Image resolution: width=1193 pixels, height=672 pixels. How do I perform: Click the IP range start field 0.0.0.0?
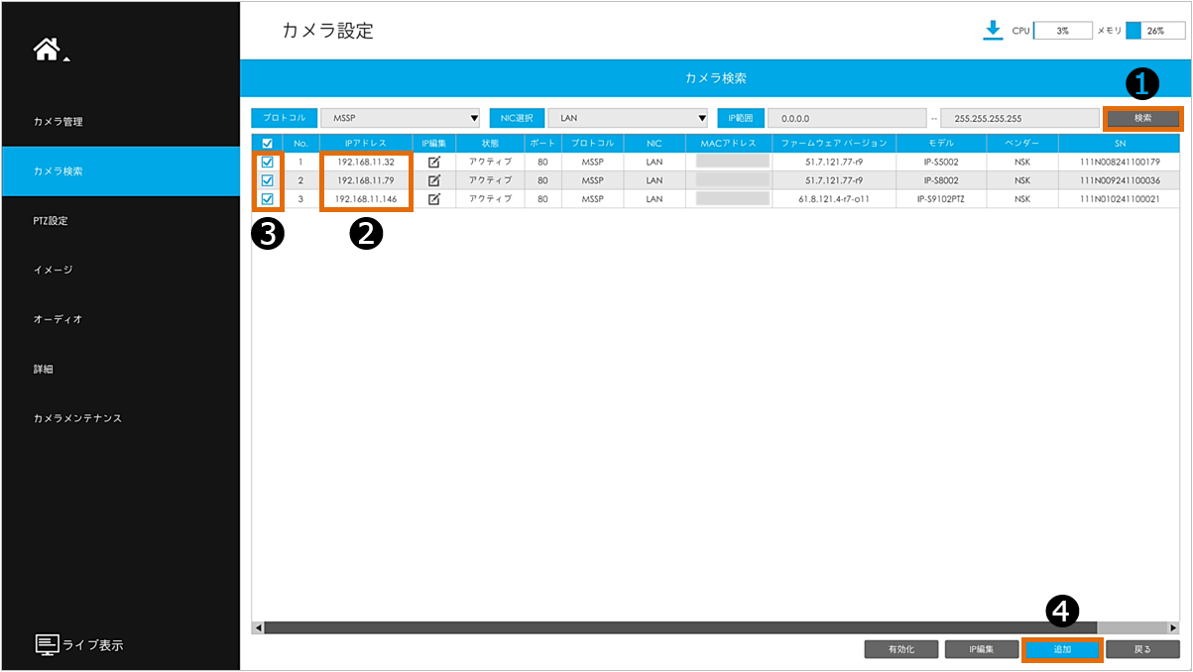(848, 118)
